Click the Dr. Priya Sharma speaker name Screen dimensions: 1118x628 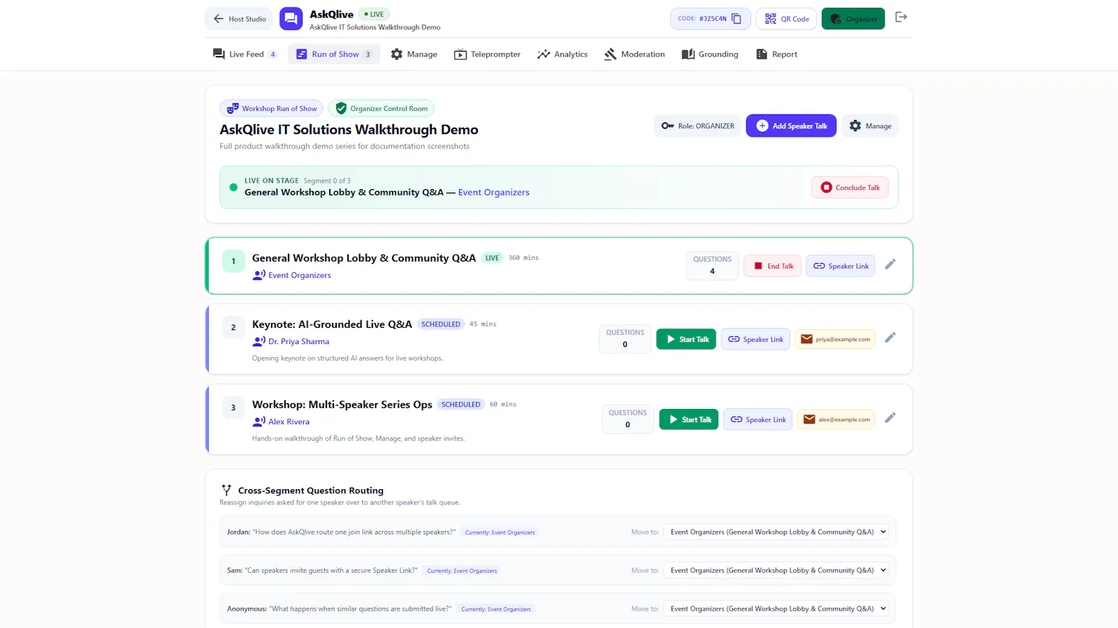[x=298, y=342]
